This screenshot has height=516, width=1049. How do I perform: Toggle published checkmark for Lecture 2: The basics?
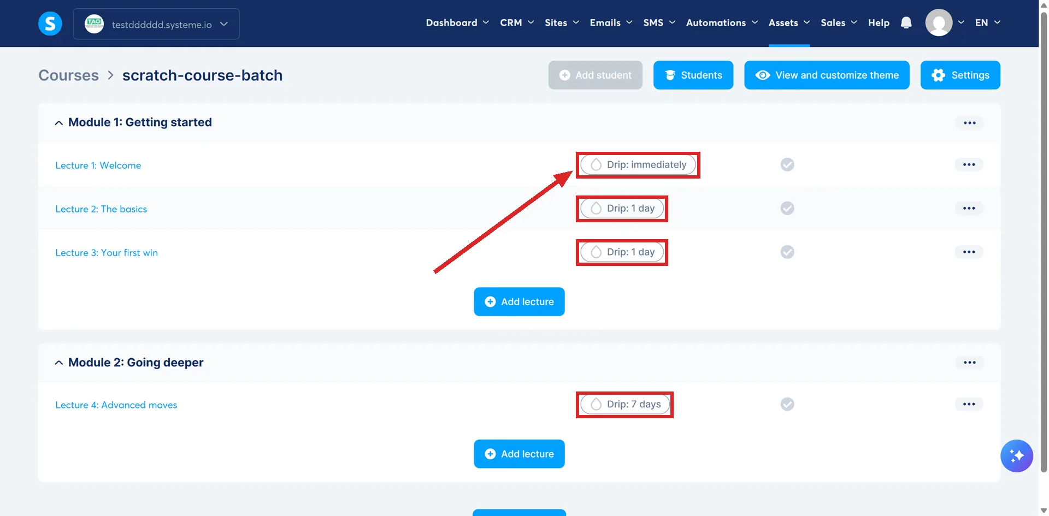[787, 208]
